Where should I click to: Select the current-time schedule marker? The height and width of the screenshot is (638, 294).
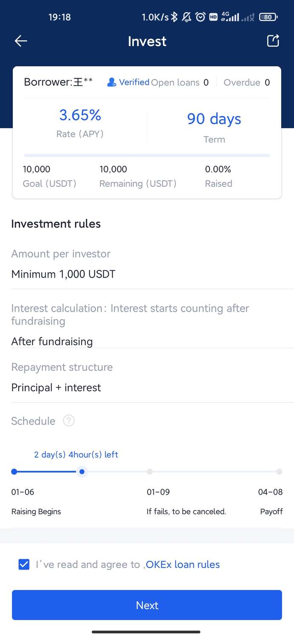(x=82, y=471)
